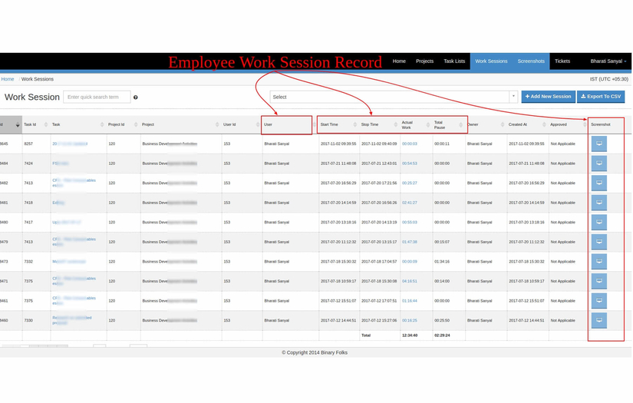Open the Projects menu item

(424, 61)
